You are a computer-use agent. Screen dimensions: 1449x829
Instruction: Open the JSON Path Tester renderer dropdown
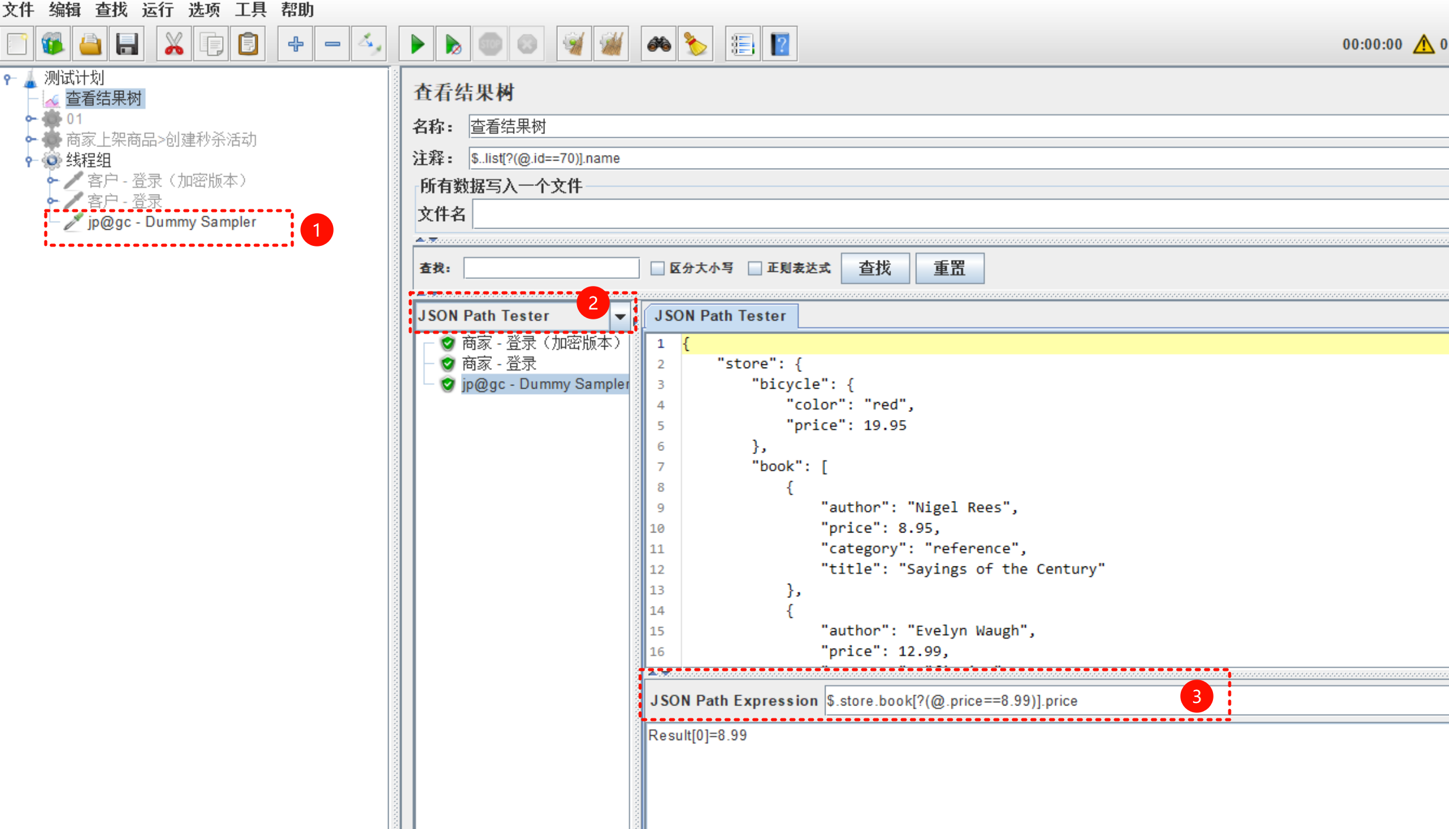[x=620, y=316]
